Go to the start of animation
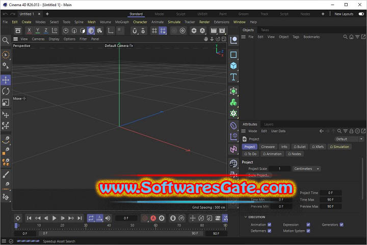 point(29,218)
